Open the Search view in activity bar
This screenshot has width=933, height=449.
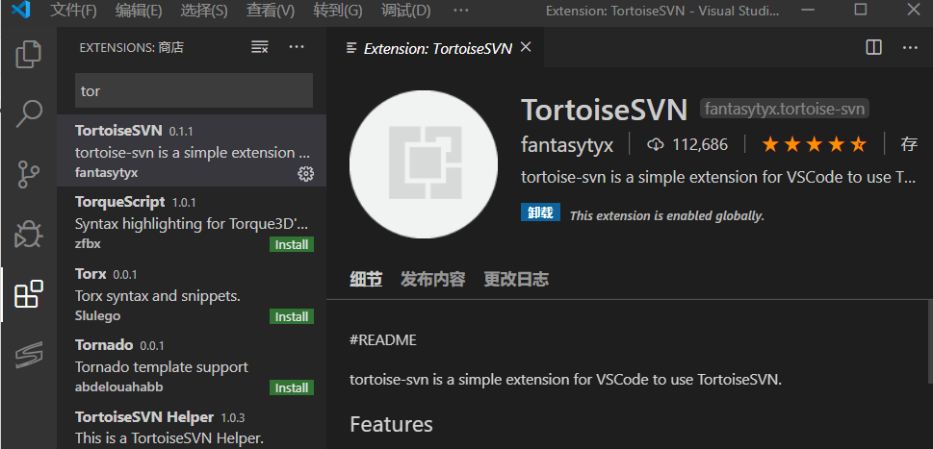pyautogui.click(x=29, y=113)
